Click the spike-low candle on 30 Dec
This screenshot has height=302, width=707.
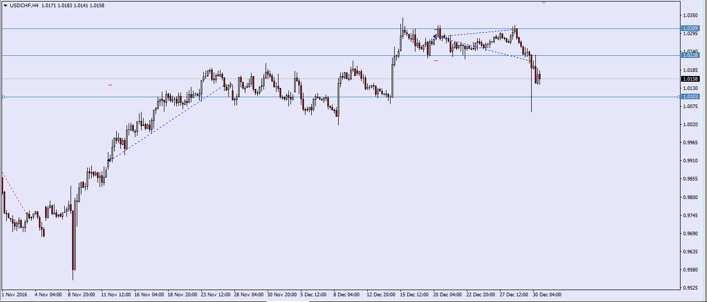(x=531, y=83)
